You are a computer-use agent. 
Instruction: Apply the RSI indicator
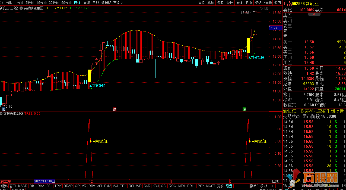click(x=131, y=186)
